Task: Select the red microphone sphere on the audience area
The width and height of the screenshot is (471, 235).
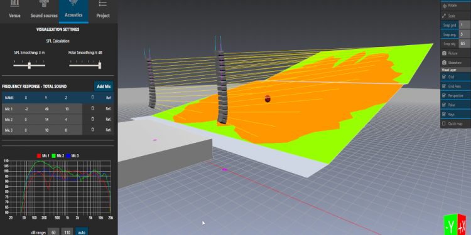Action: pyautogui.click(x=268, y=98)
